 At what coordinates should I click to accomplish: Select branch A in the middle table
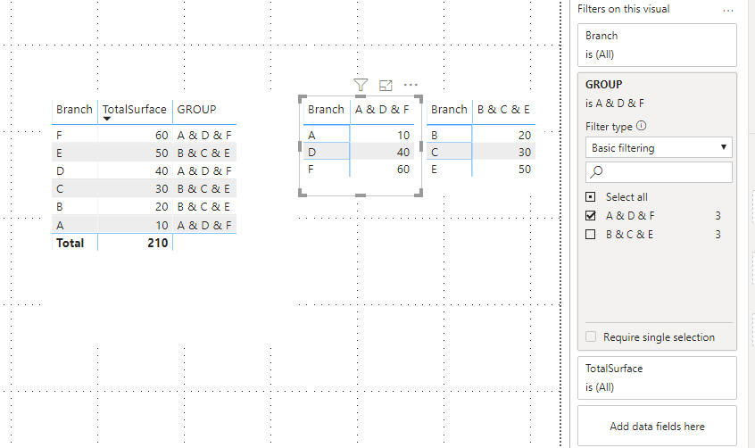click(x=311, y=136)
